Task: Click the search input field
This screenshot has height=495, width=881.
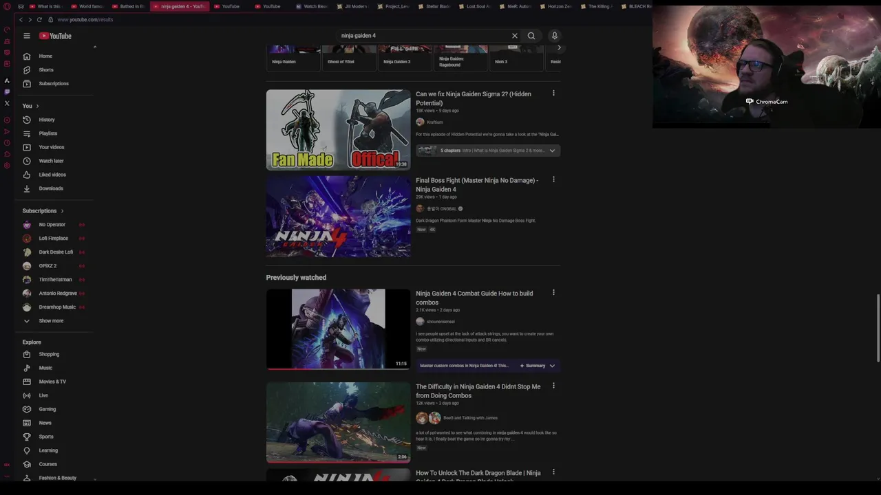Action: pos(423,36)
